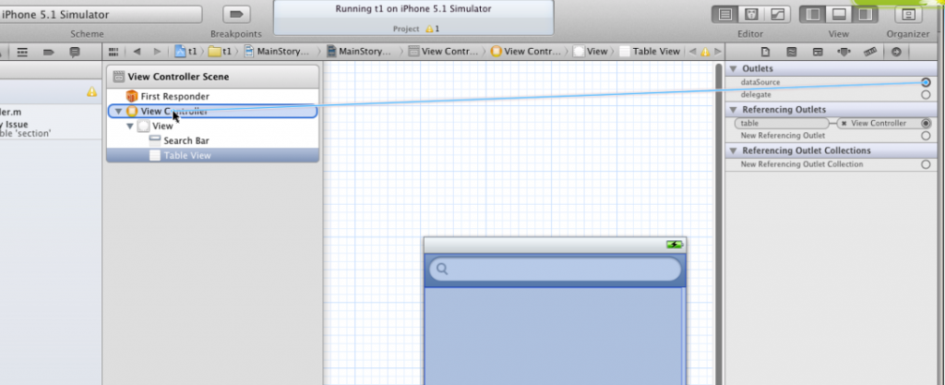945x385 pixels.
Task: Select first MainStory... file in jump bar
Action: point(277,52)
